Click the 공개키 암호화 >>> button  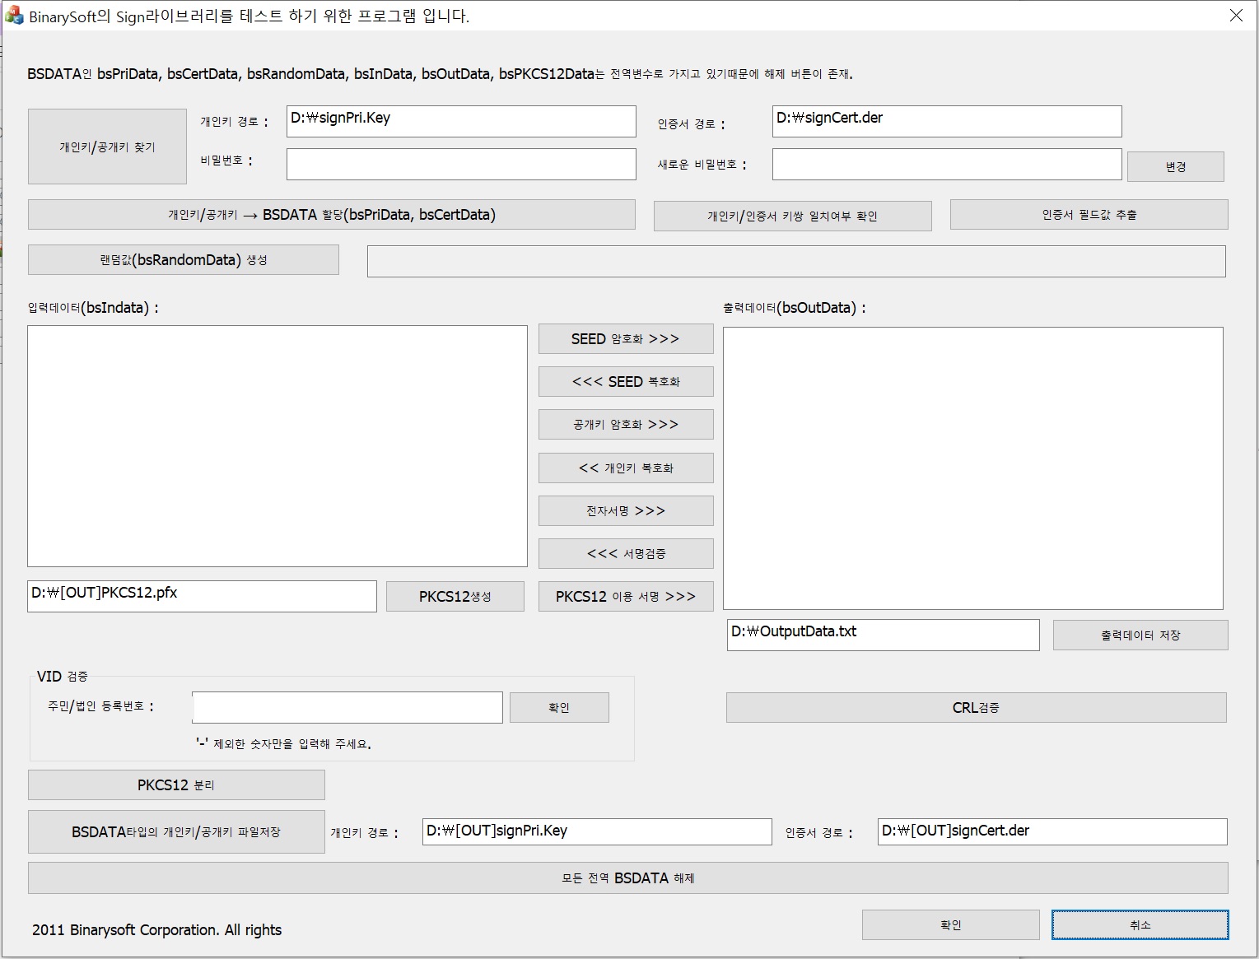(626, 425)
